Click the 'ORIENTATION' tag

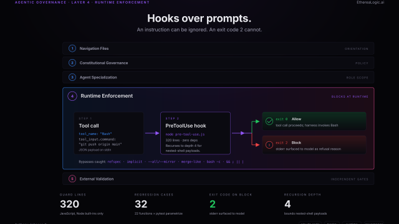(x=356, y=49)
